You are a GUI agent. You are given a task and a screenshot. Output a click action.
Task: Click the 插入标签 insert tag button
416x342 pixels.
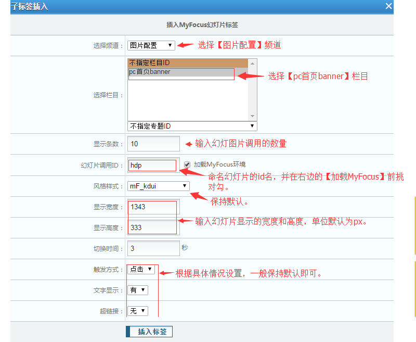[x=149, y=331]
